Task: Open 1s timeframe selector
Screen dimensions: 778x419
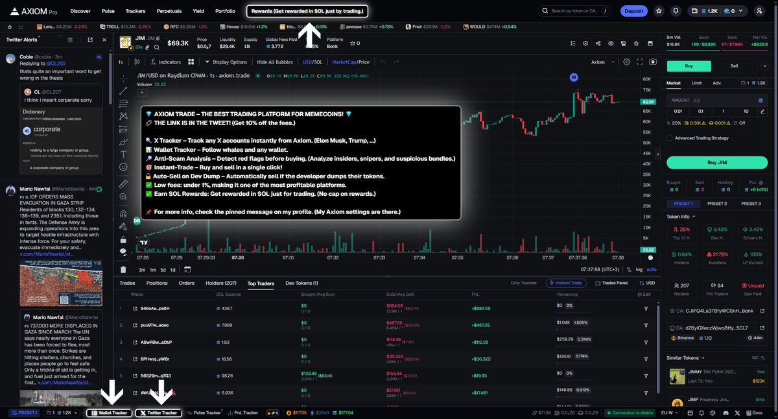Action: tap(121, 62)
